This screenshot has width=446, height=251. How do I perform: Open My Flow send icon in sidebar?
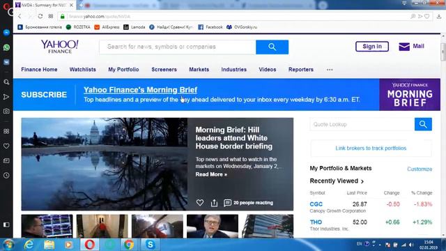click(6, 97)
